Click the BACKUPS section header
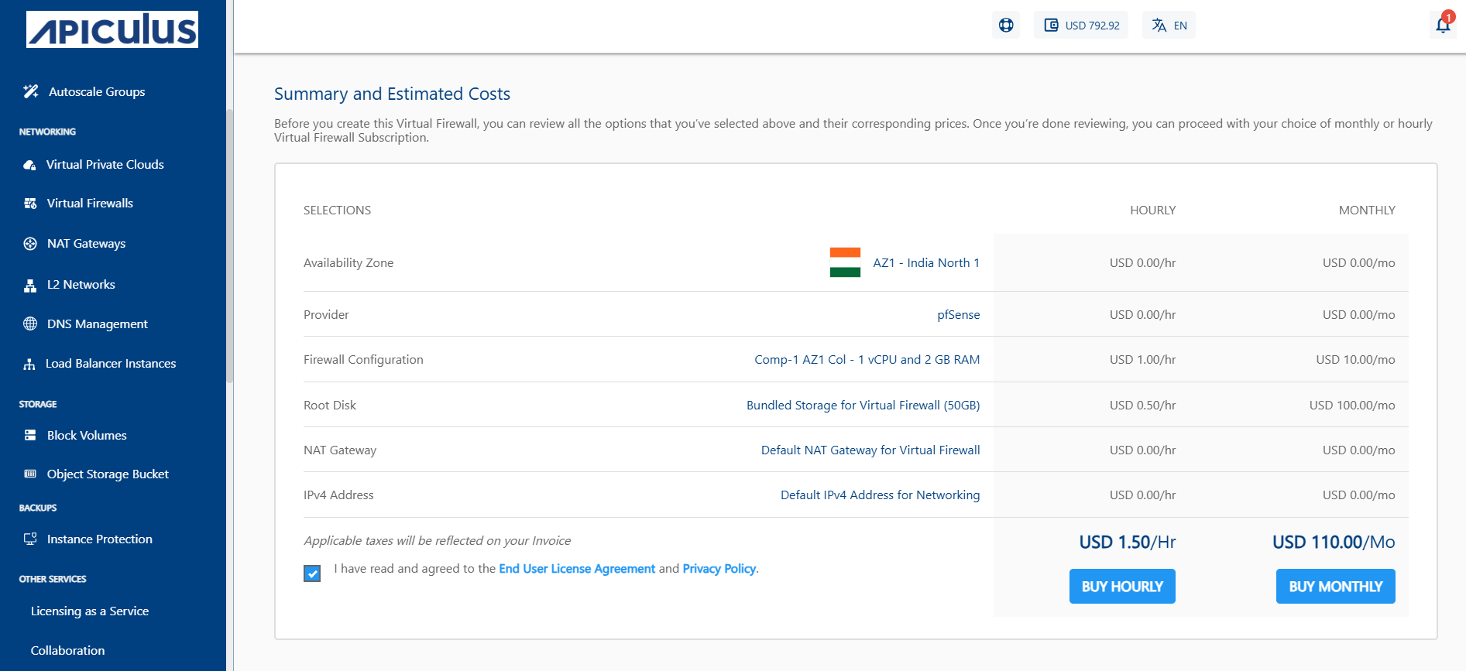This screenshot has height=671, width=1466. click(38, 508)
